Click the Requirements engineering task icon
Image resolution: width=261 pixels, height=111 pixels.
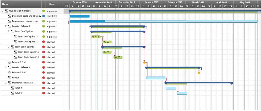[x=10, y=21]
